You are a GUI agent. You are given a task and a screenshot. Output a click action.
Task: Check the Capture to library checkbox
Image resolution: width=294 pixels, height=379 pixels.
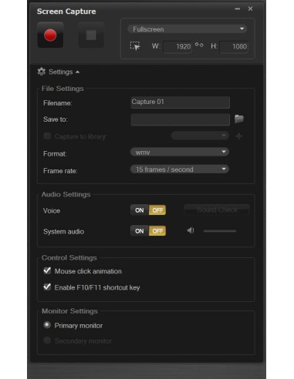(x=47, y=136)
